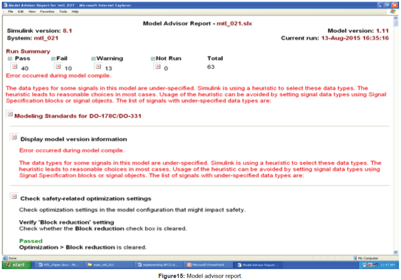Maximize the Internet Explorer window
Viewport: 401px width, 280px height.
tap(387, 5)
